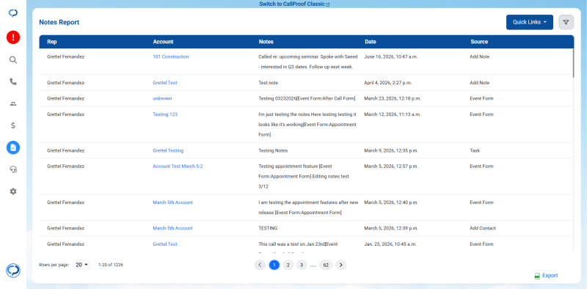The height and width of the screenshot is (289, 587).
Task: Click the 'Test note' notes cell
Action: 269,83
